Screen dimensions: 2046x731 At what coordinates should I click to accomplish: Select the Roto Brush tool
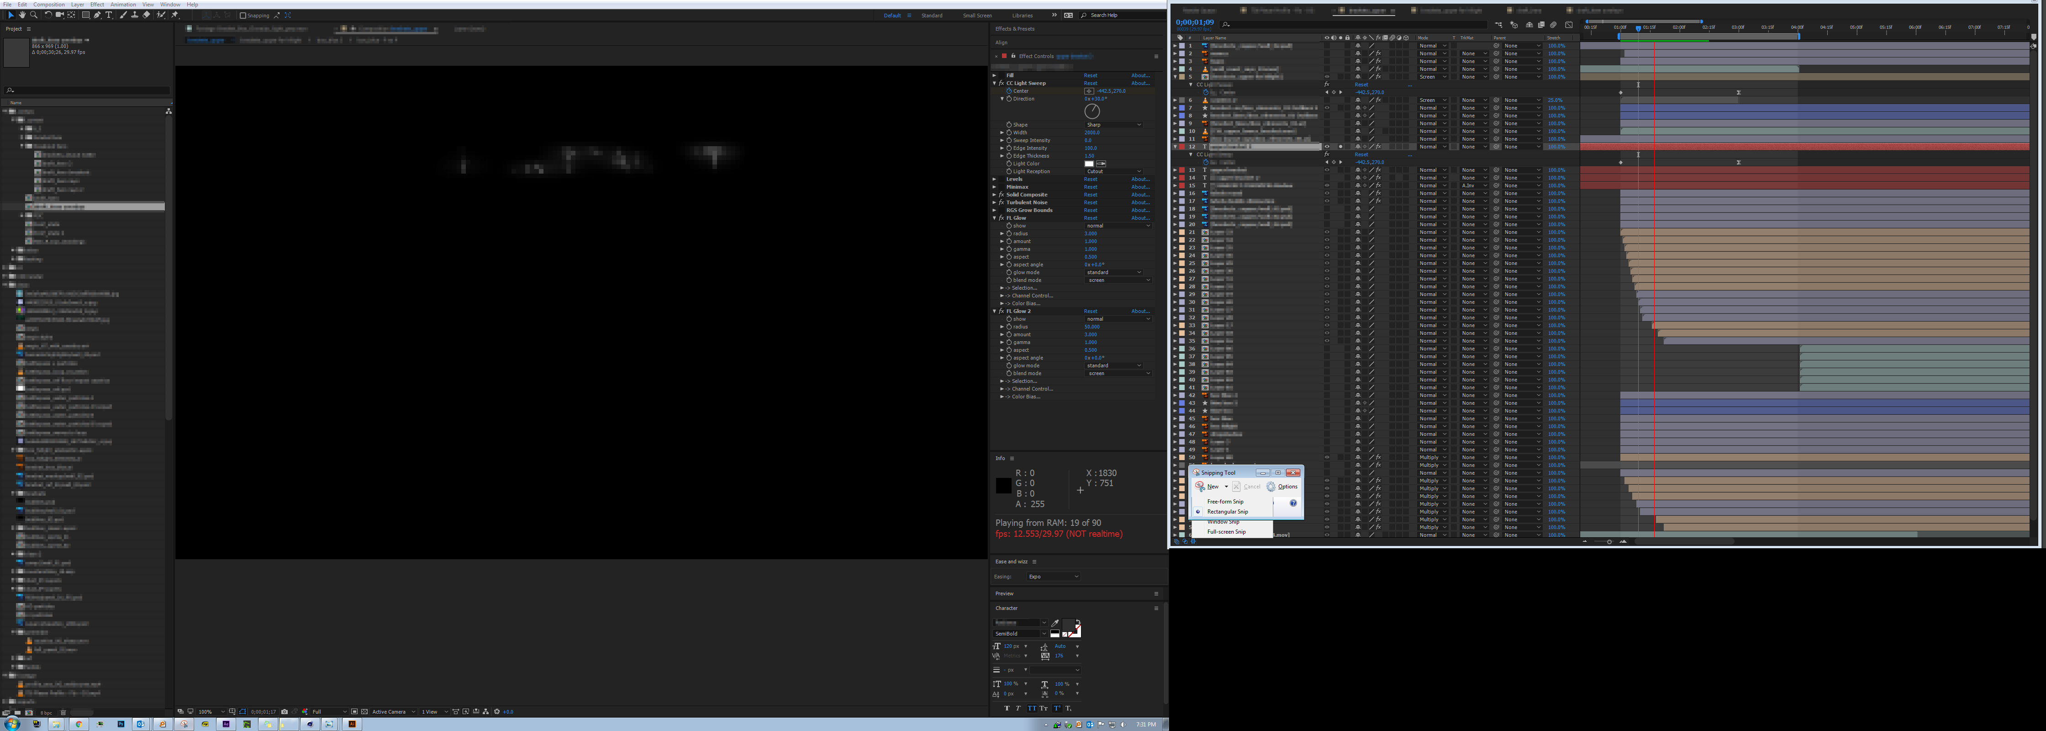161,15
